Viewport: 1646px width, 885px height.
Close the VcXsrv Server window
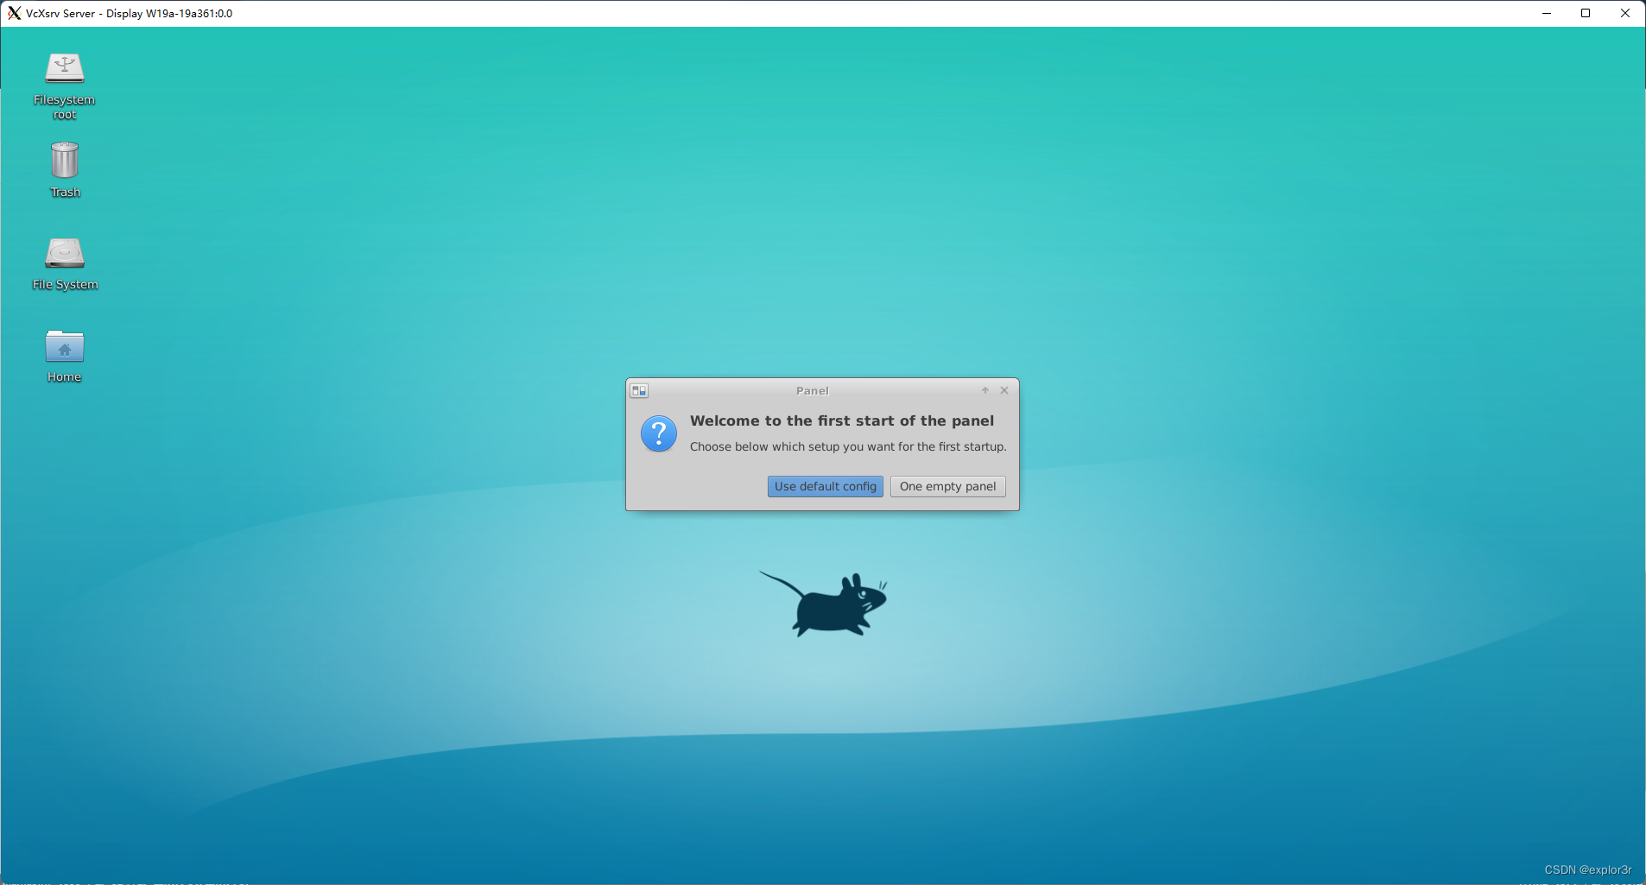pos(1625,13)
